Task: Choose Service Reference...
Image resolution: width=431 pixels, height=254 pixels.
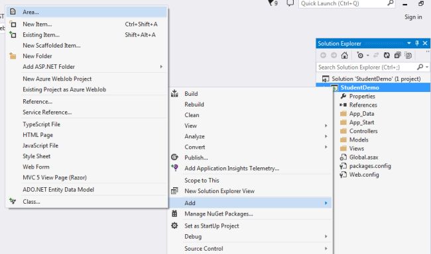Action: click(86, 112)
